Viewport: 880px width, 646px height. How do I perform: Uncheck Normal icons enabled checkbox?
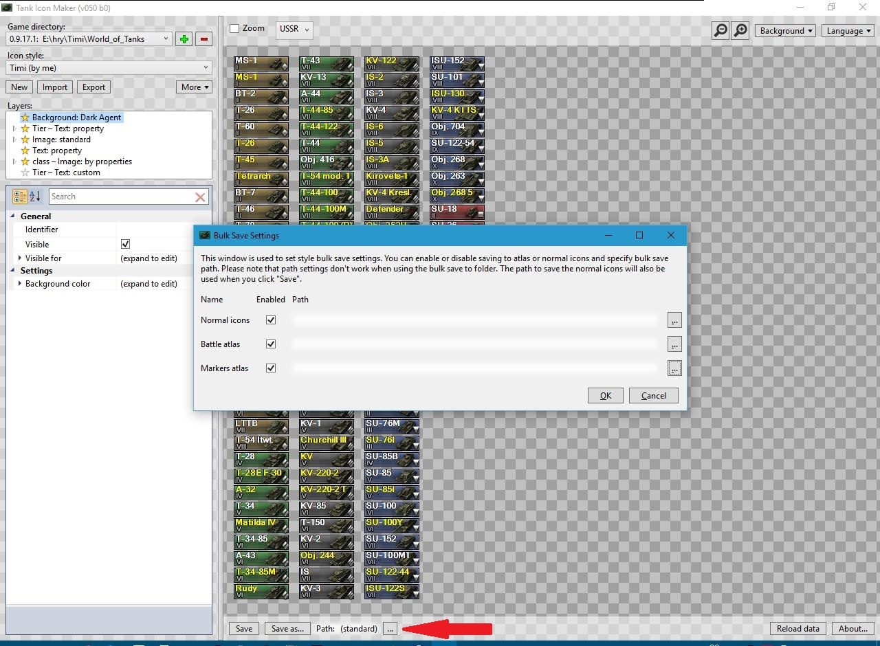click(271, 320)
